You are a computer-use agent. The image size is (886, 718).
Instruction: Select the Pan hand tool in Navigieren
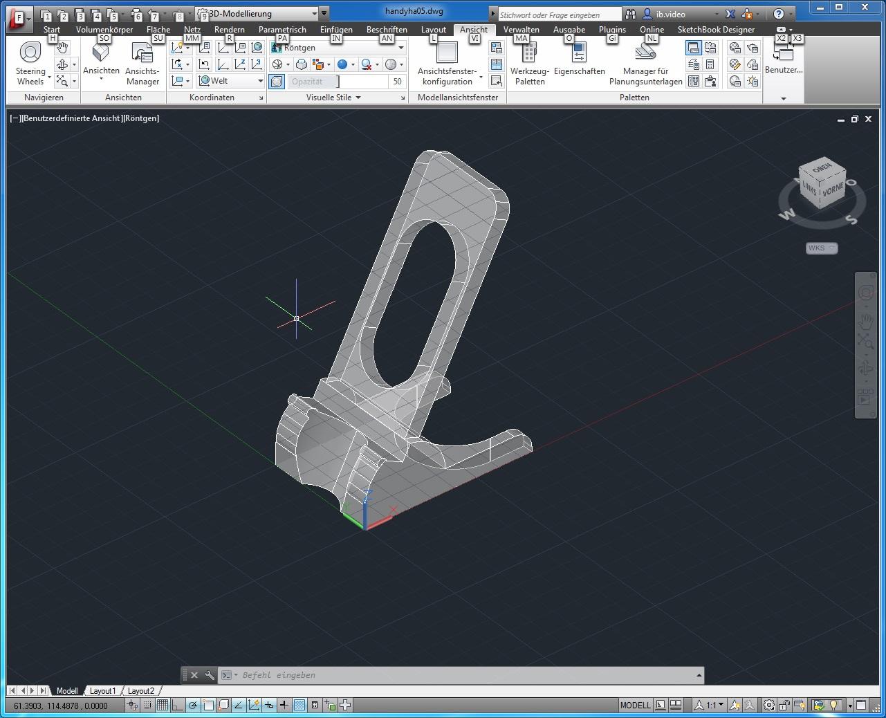coord(62,47)
